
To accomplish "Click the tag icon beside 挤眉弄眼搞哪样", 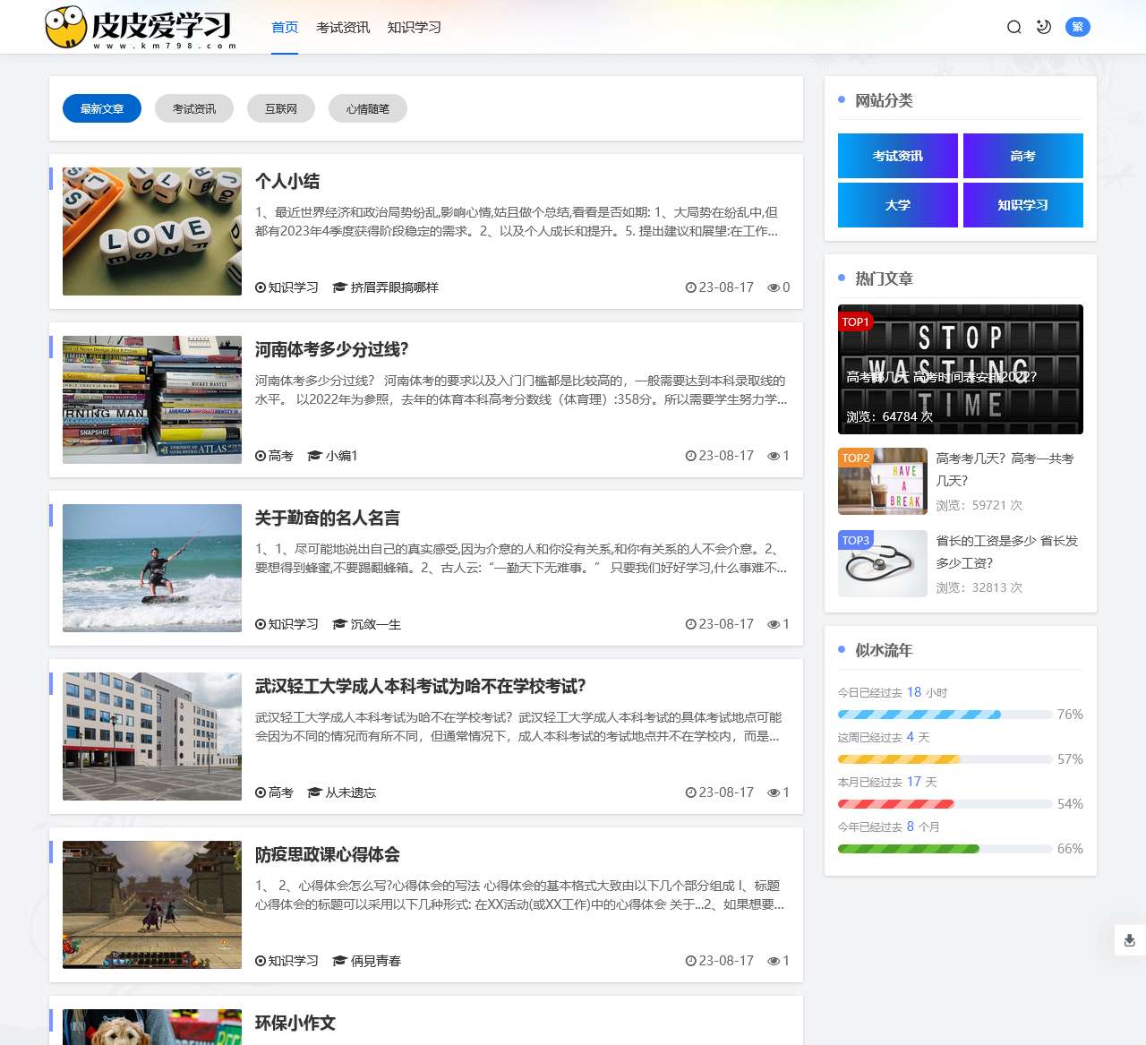I will [338, 287].
